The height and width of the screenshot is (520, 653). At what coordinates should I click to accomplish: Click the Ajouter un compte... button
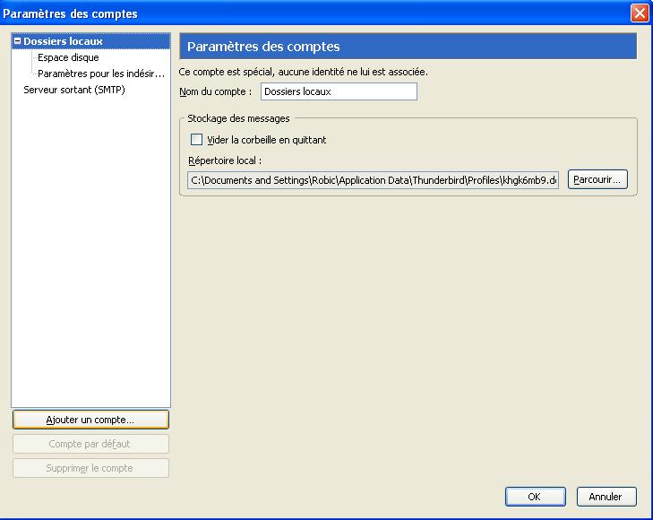(90, 420)
